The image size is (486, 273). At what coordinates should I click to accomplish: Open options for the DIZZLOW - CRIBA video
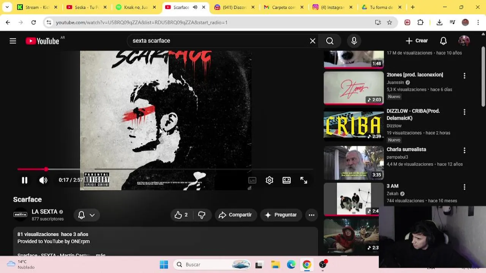click(x=464, y=112)
